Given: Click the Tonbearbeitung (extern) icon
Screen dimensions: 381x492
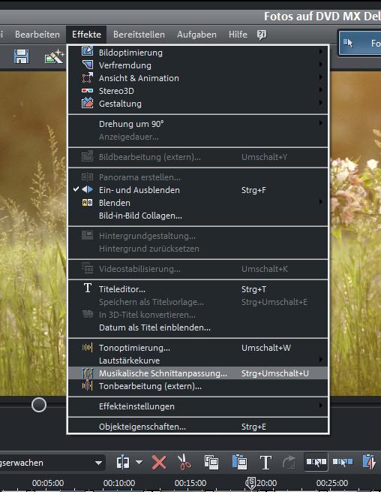Looking at the screenshot, I should tap(88, 386).
